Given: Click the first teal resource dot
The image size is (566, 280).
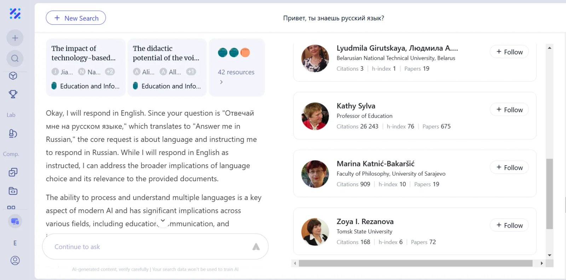Looking at the screenshot, I should 223,52.
